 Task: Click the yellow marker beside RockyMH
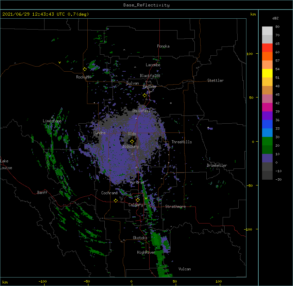coord(85,69)
